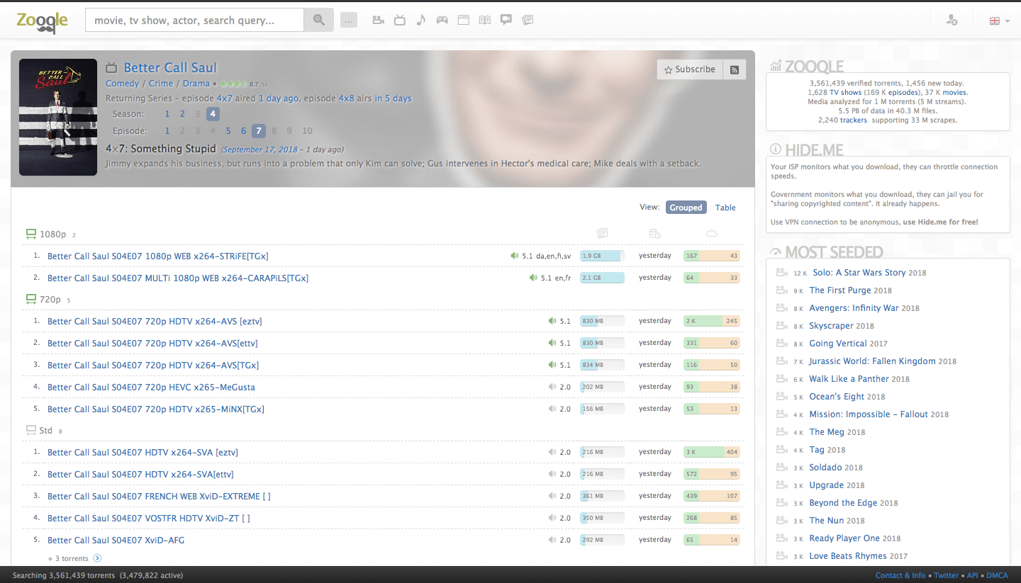Click the 3 K / 404 seeders bar

coord(712,452)
